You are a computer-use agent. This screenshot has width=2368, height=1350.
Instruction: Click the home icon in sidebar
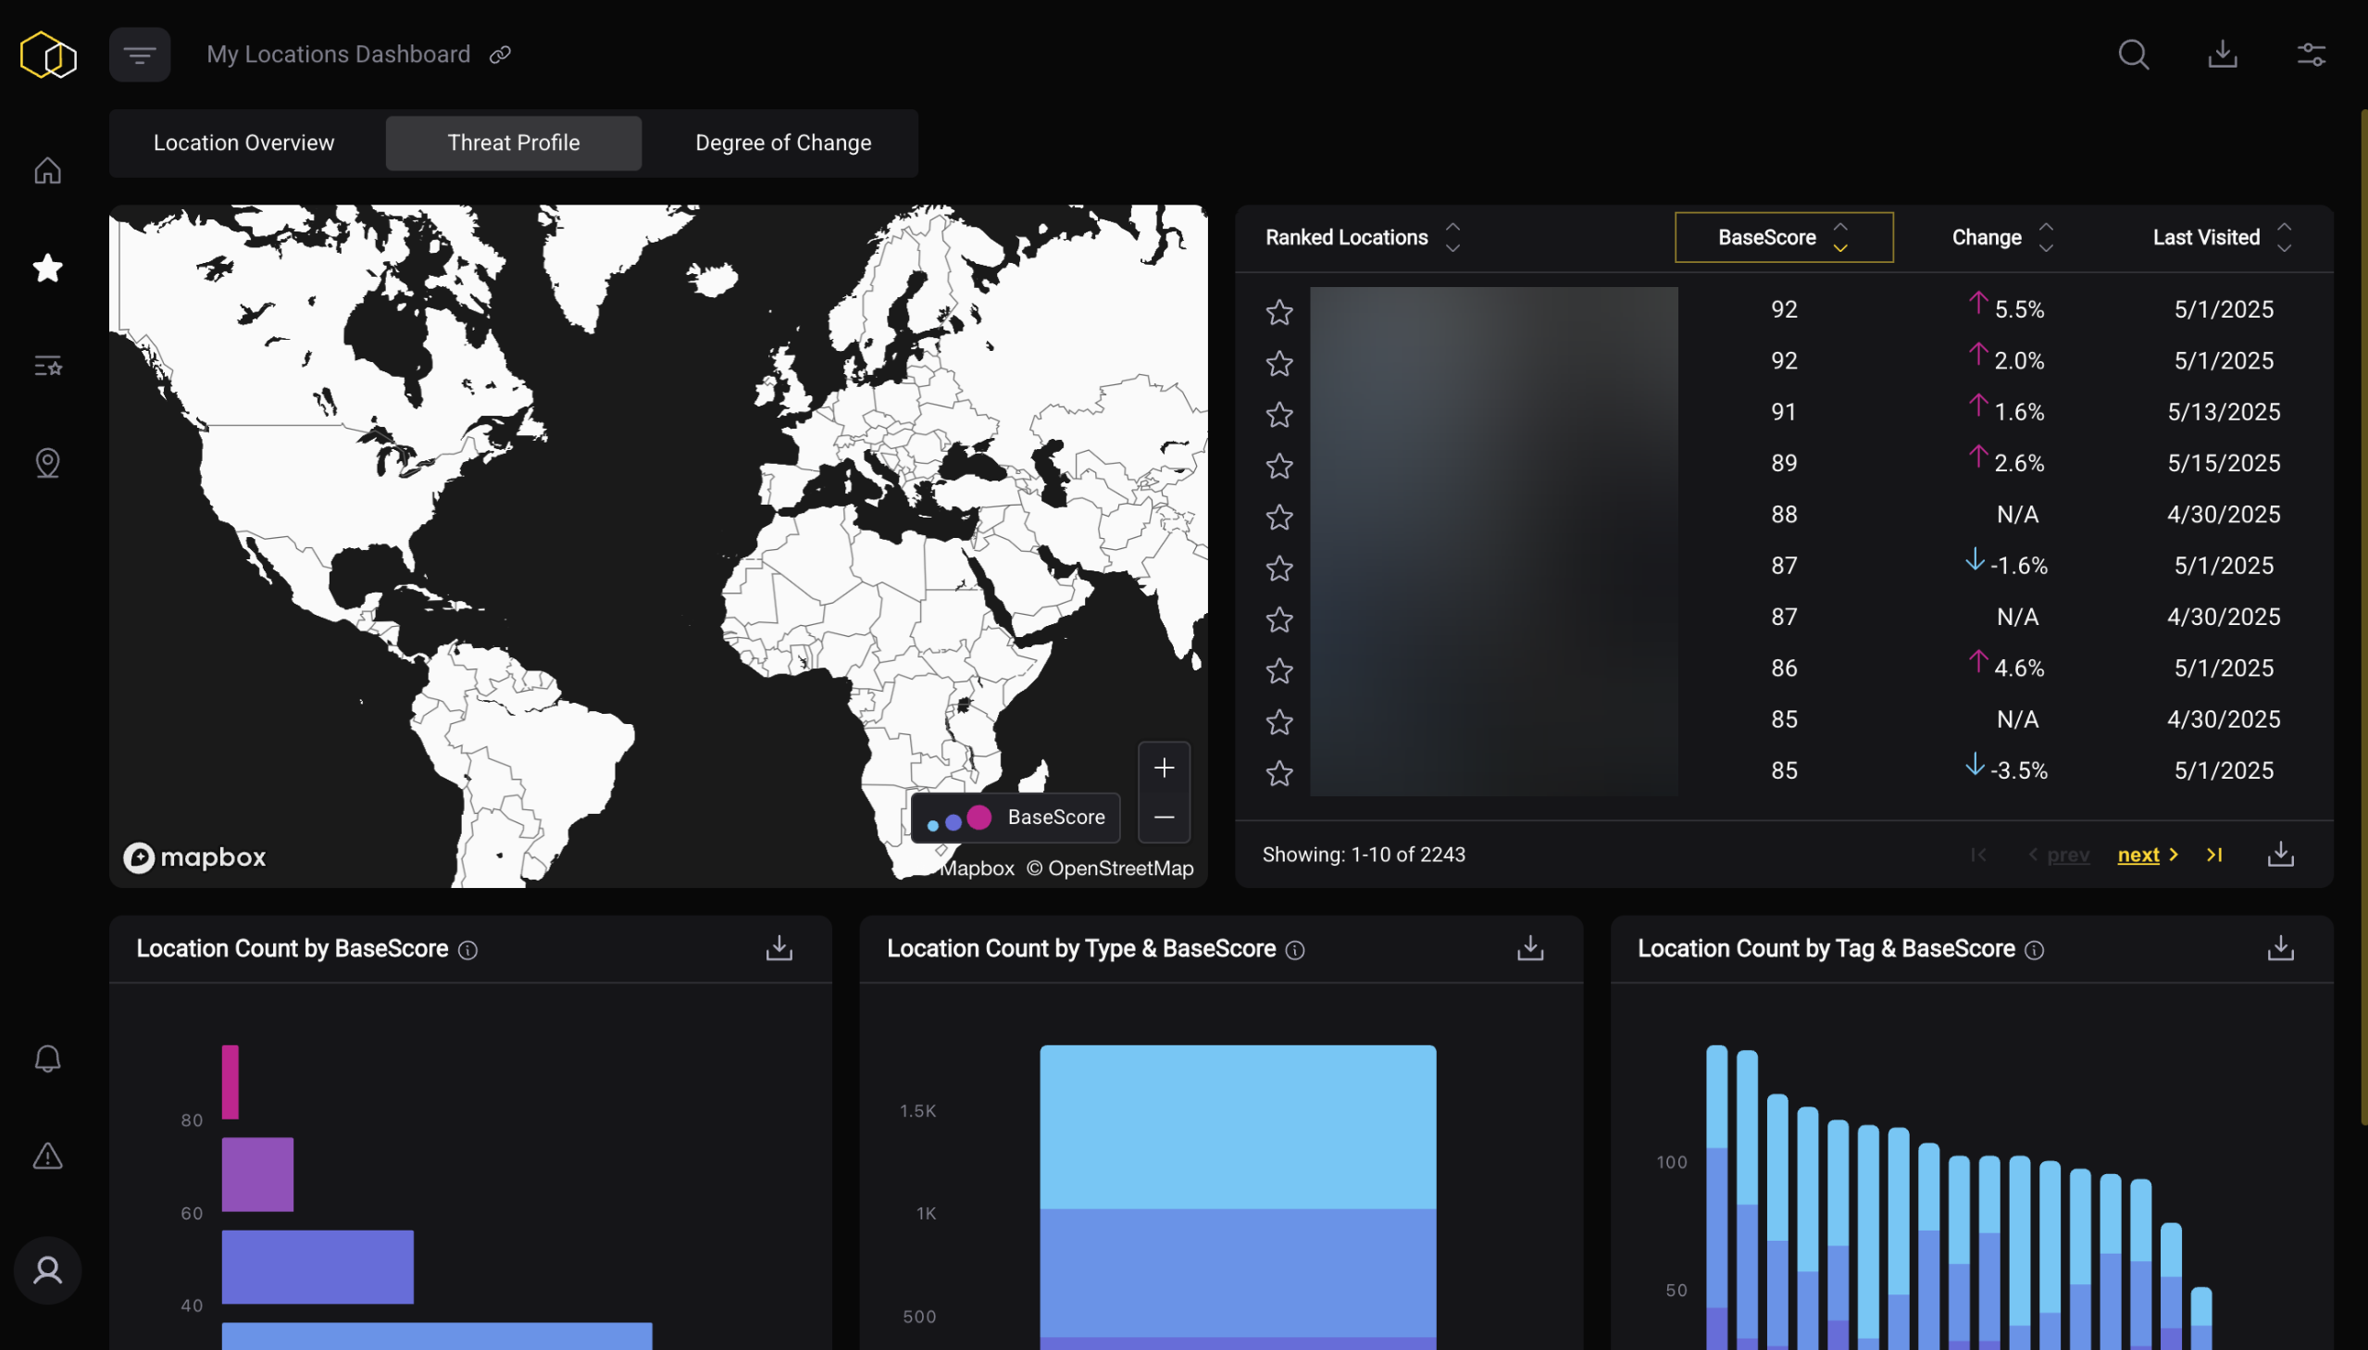coord(47,170)
